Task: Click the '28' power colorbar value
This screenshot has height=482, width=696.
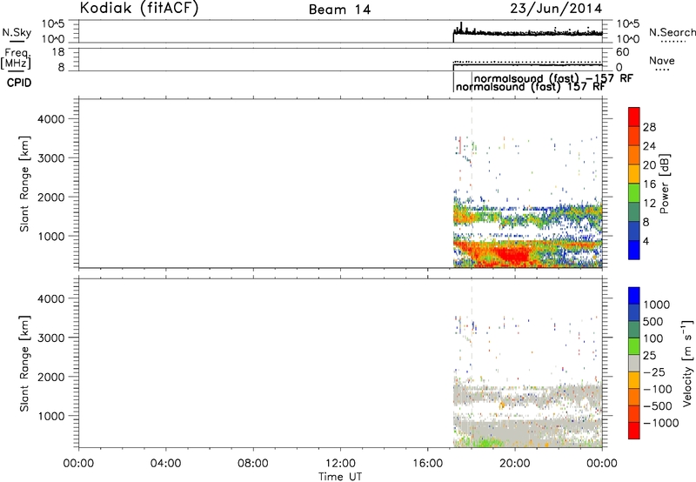Action: click(649, 127)
